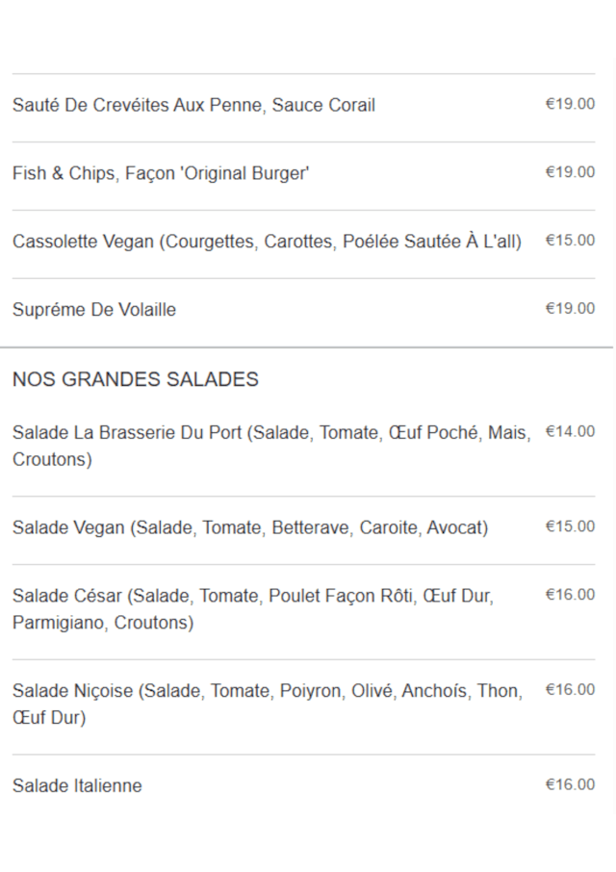
Task: Open the Salade Italienne item
Action: (x=77, y=786)
